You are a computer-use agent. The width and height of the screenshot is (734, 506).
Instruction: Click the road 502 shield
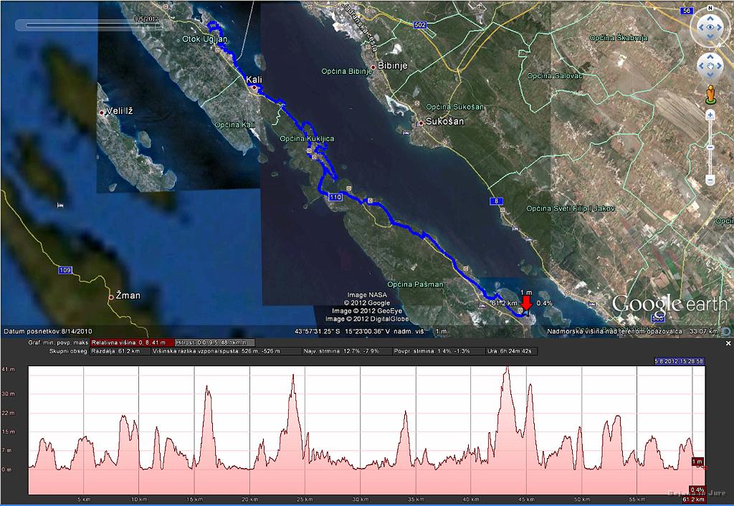pos(420,25)
